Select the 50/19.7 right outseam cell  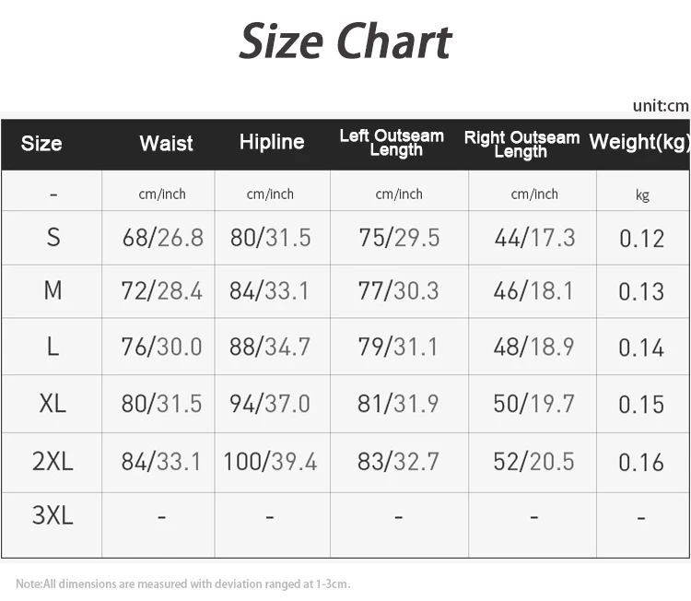click(533, 404)
